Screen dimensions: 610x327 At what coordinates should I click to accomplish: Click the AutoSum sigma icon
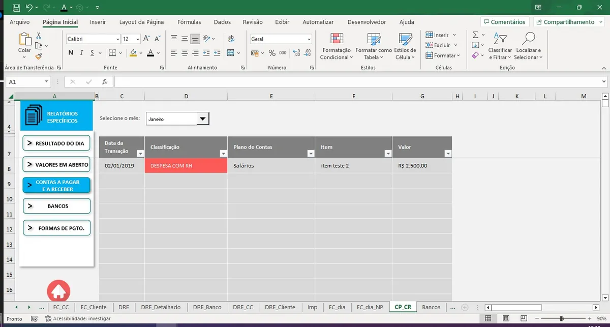475,35
